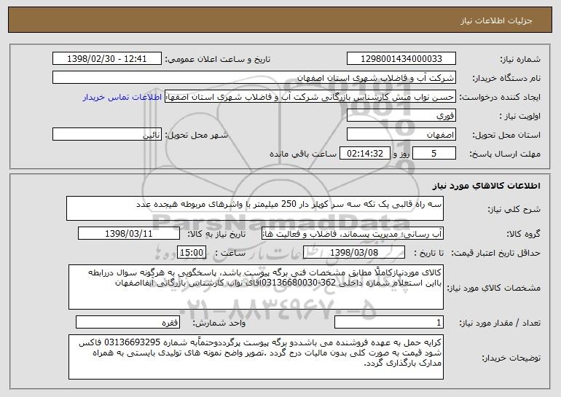Click the remaining days field showing 5
Image resolution: width=561 pixels, height=397 pixels.
(434, 154)
